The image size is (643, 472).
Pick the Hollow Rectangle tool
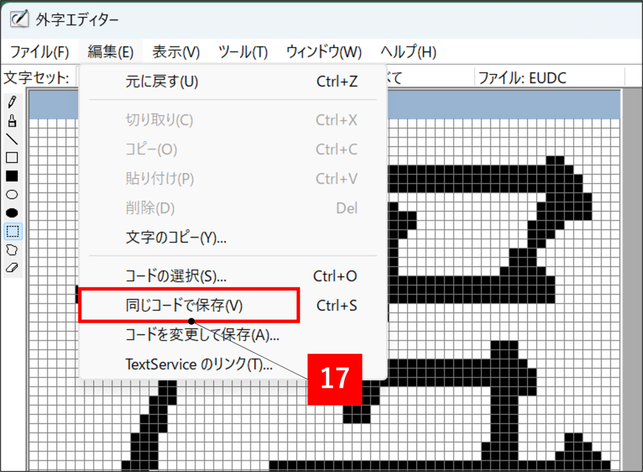point(12,158)
